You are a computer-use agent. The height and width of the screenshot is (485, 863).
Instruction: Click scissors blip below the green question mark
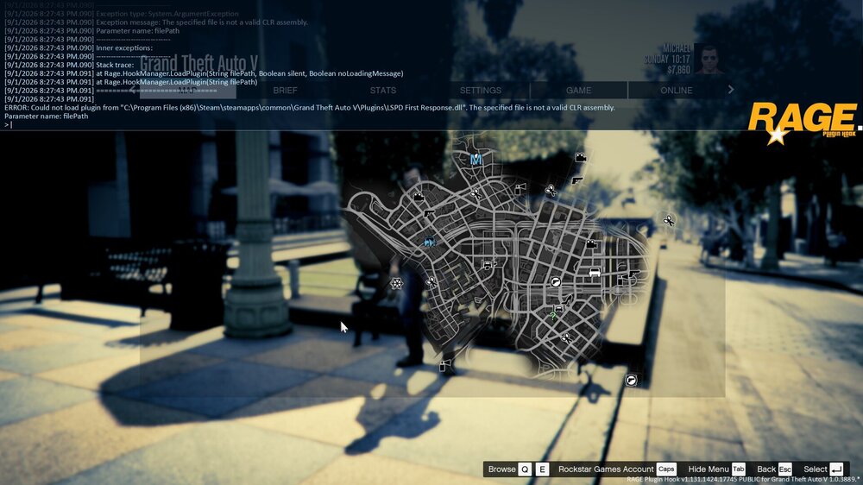coord(566,337)
